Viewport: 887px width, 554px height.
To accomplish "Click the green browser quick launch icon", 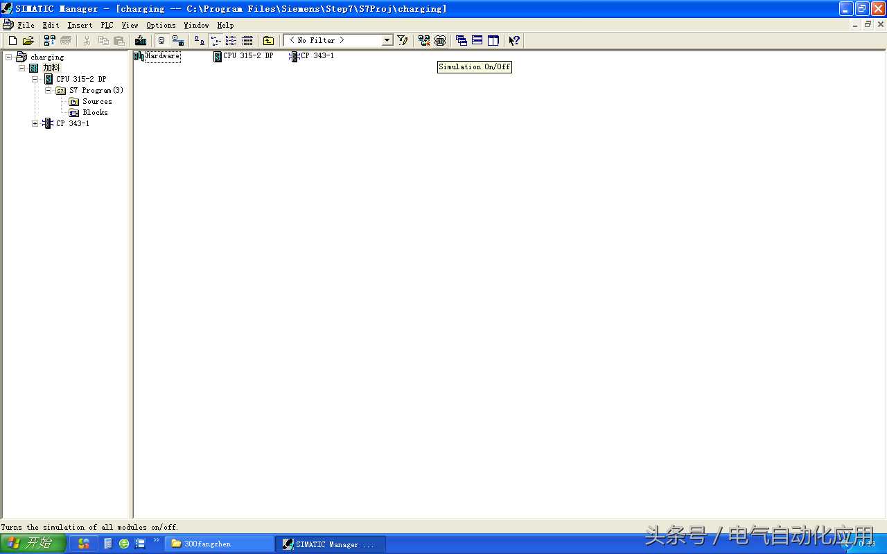I will [124, 544].
